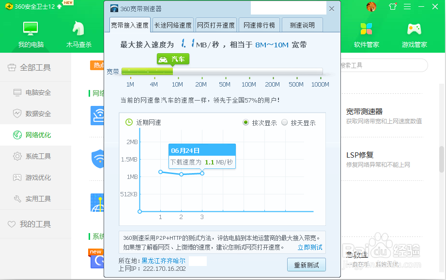Click the 360安全卫士 logo icon

pos(9,6)
